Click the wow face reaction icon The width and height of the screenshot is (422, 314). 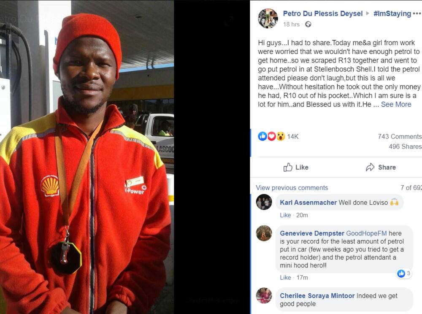click(x=281, y=136)
